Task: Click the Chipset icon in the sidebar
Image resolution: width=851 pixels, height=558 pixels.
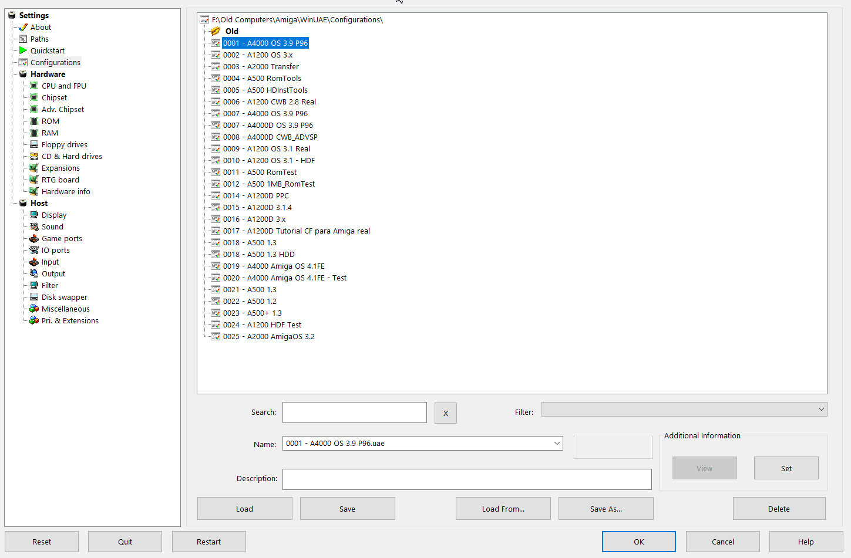Action: point(34,97)
